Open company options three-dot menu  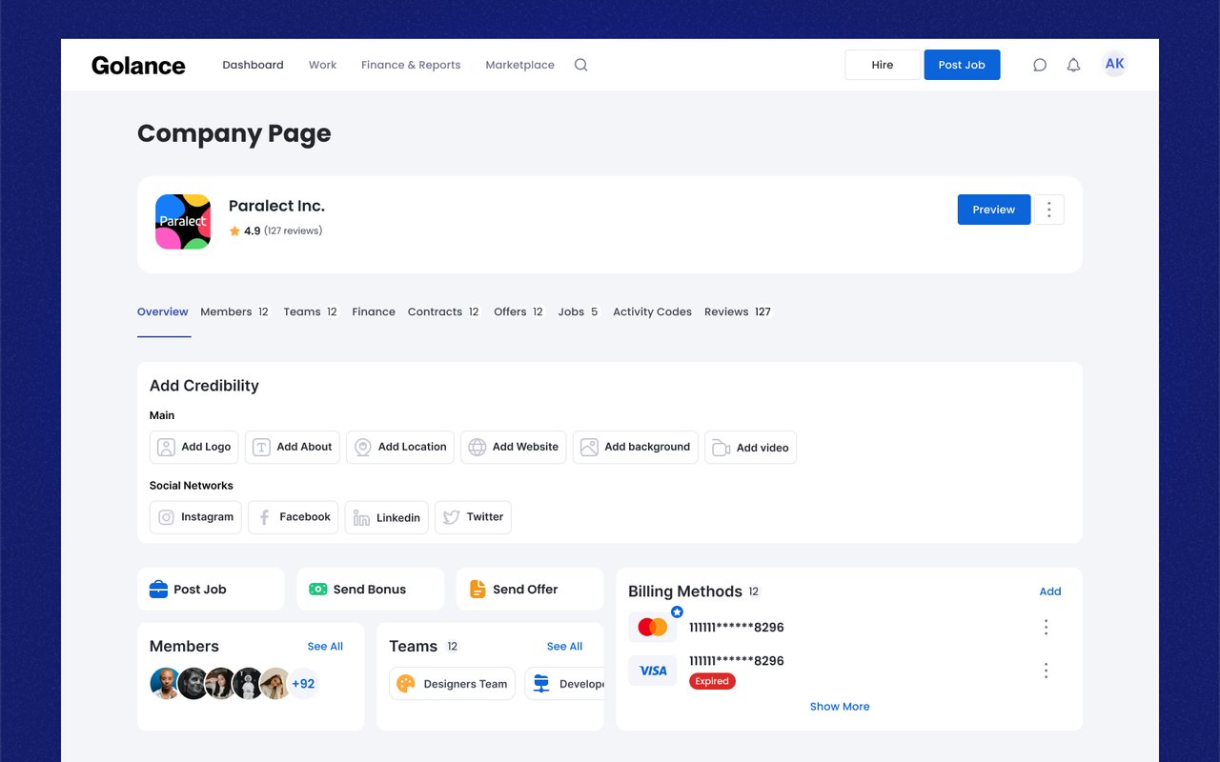(x=1048, y=210)
